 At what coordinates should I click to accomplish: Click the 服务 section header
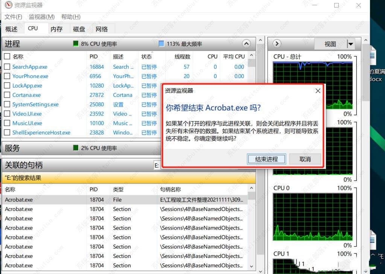point(81,148)
